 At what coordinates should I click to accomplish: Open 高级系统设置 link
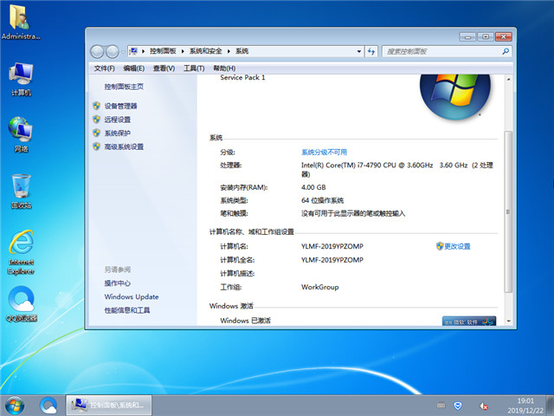[x=124, y=146]
